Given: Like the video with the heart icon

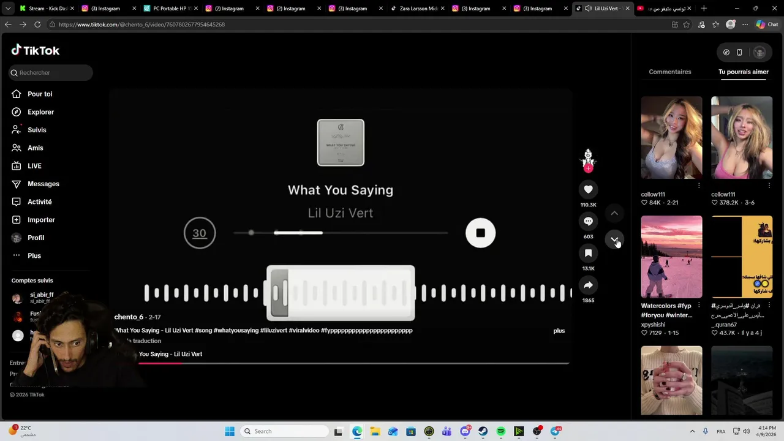Looking at the screenshot, I should (588, 189).
